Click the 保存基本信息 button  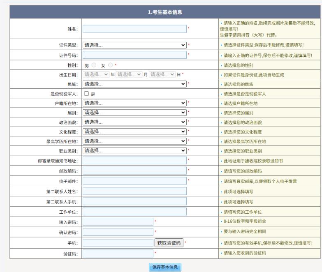coord(165,267)
